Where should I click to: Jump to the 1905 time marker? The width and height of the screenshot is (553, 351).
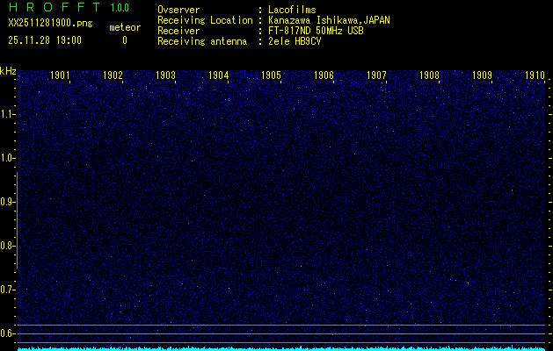pos(271,76)
